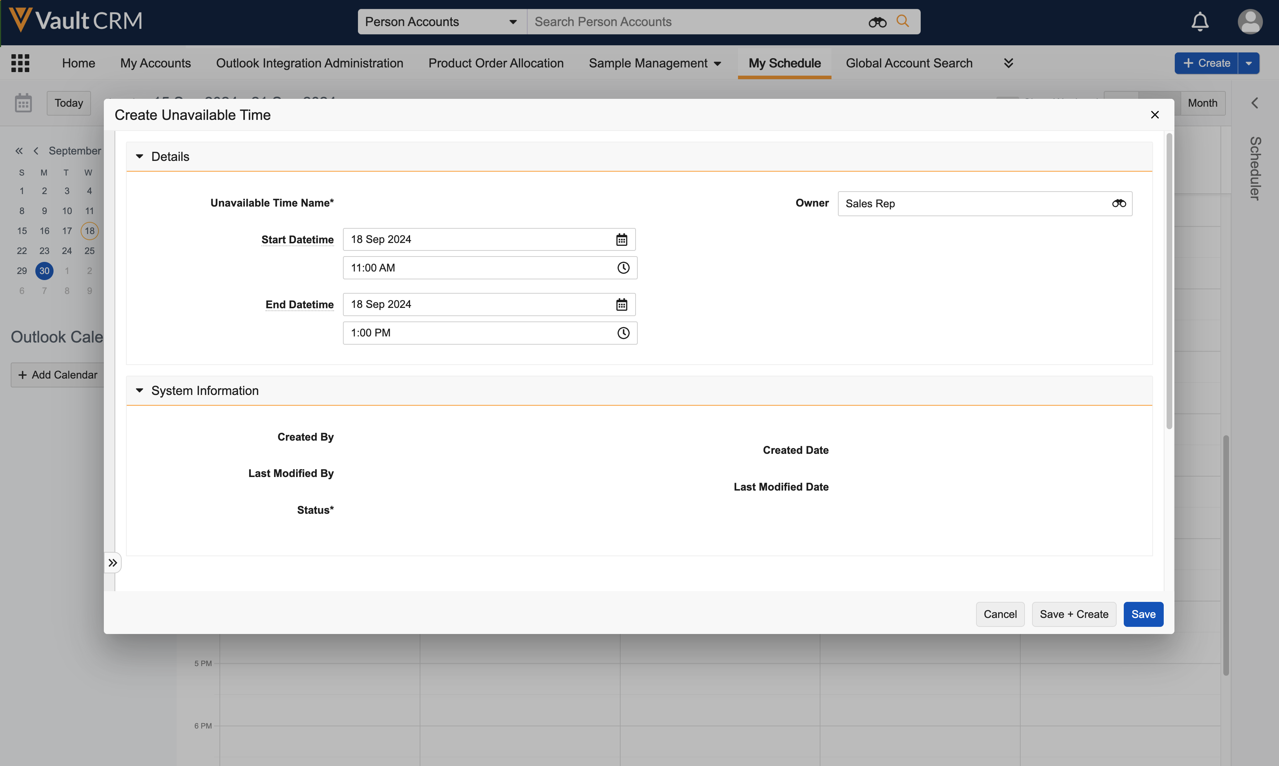Screen dimensions: 1279x766
Task: Click the orange search magnifier icon
Action: 902,21
